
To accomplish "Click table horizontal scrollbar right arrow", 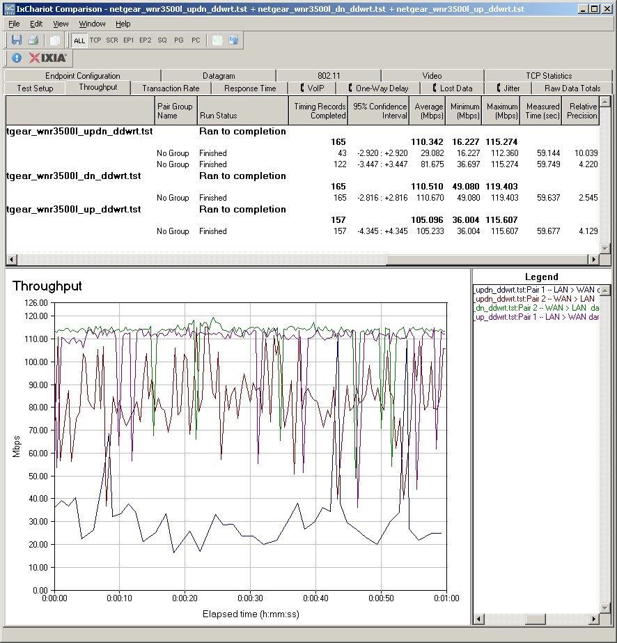I will [593, 259].
